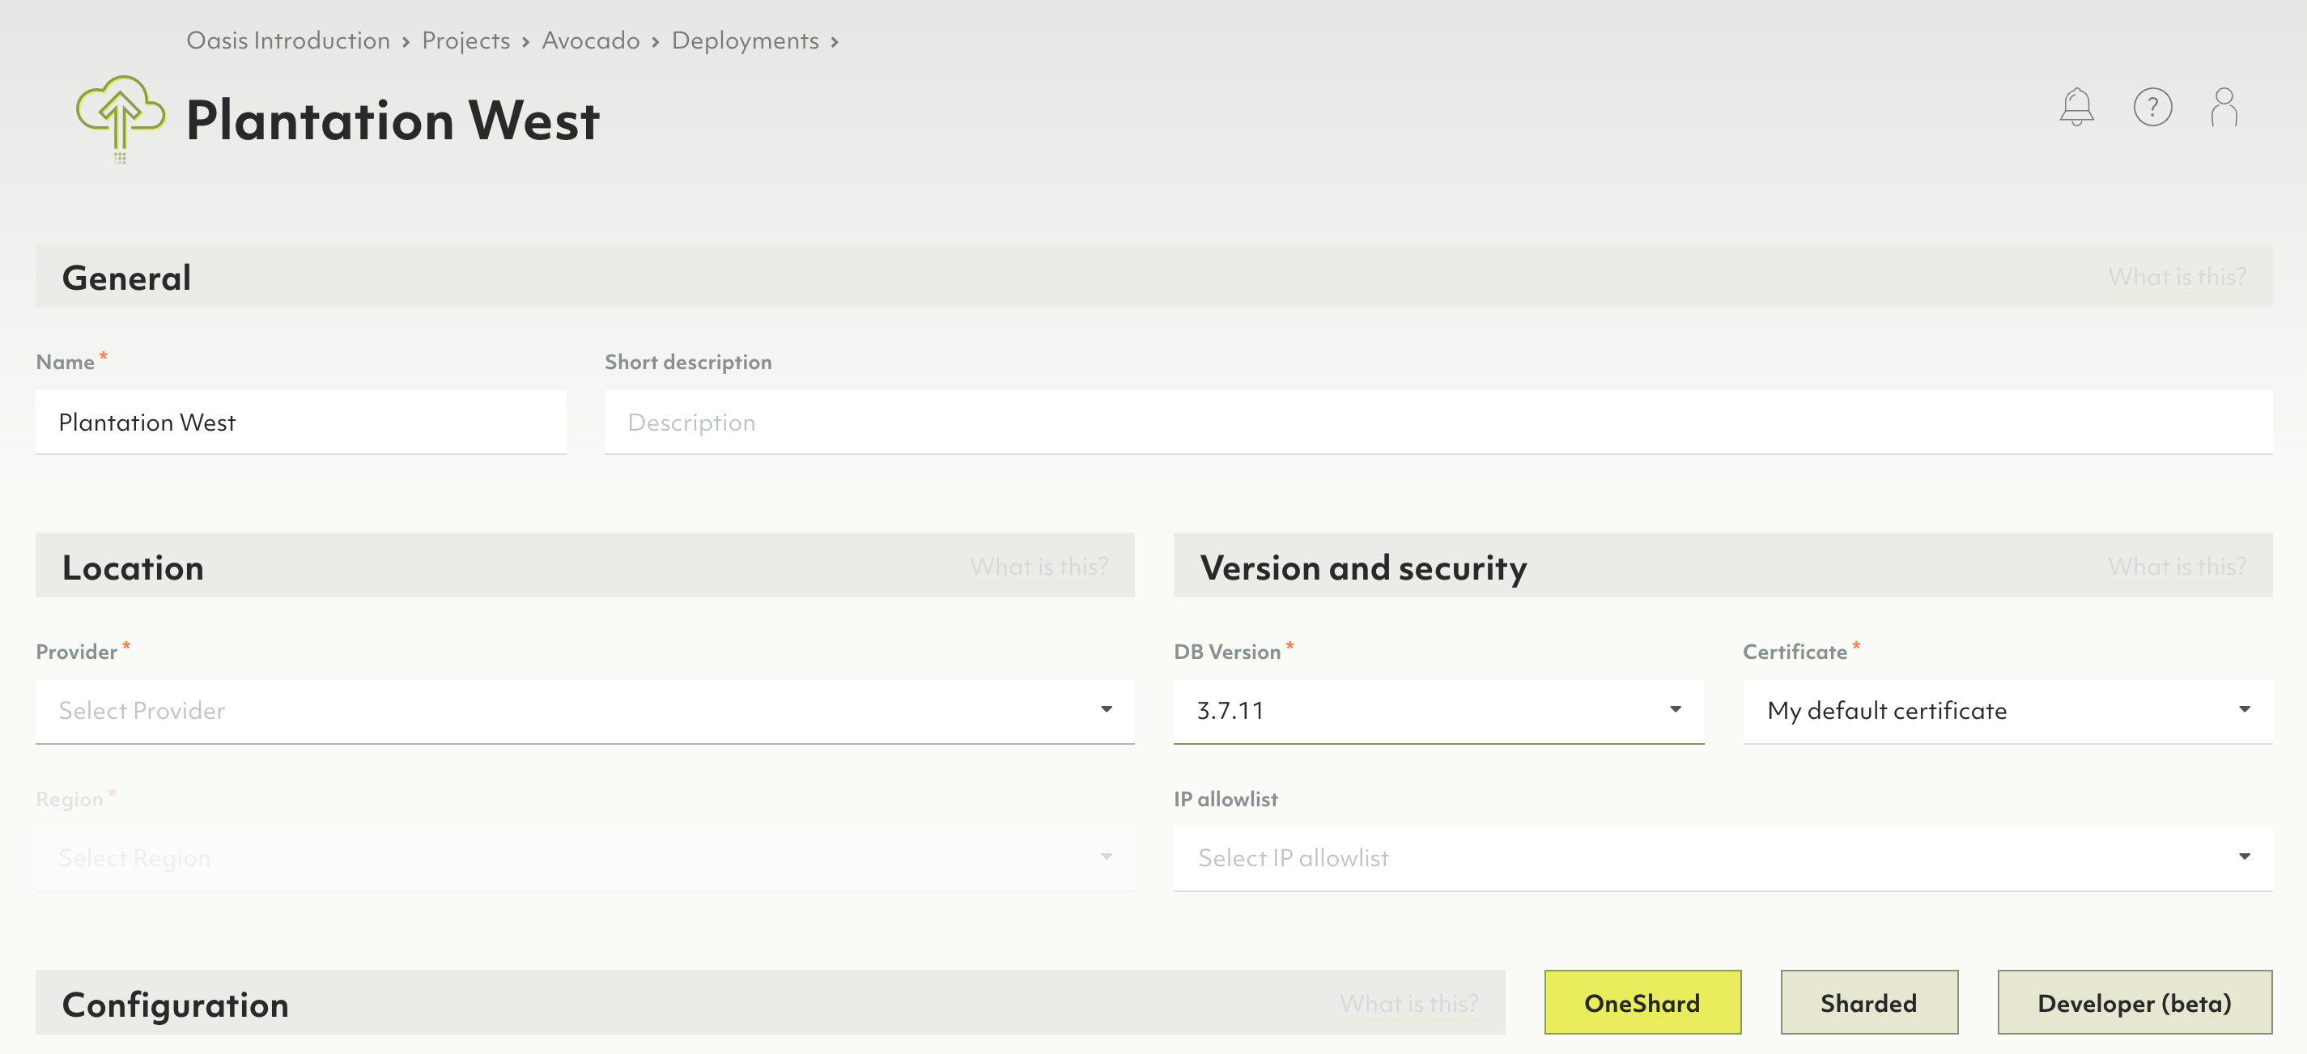The width and height of the screenshot is (2307, 1054).
Task: Open the help question mark icon
Action: coord(2152,108)
